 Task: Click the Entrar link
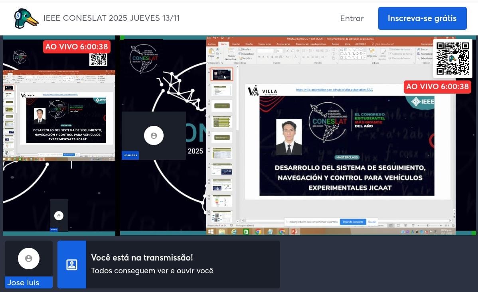(x=352, y=18)
